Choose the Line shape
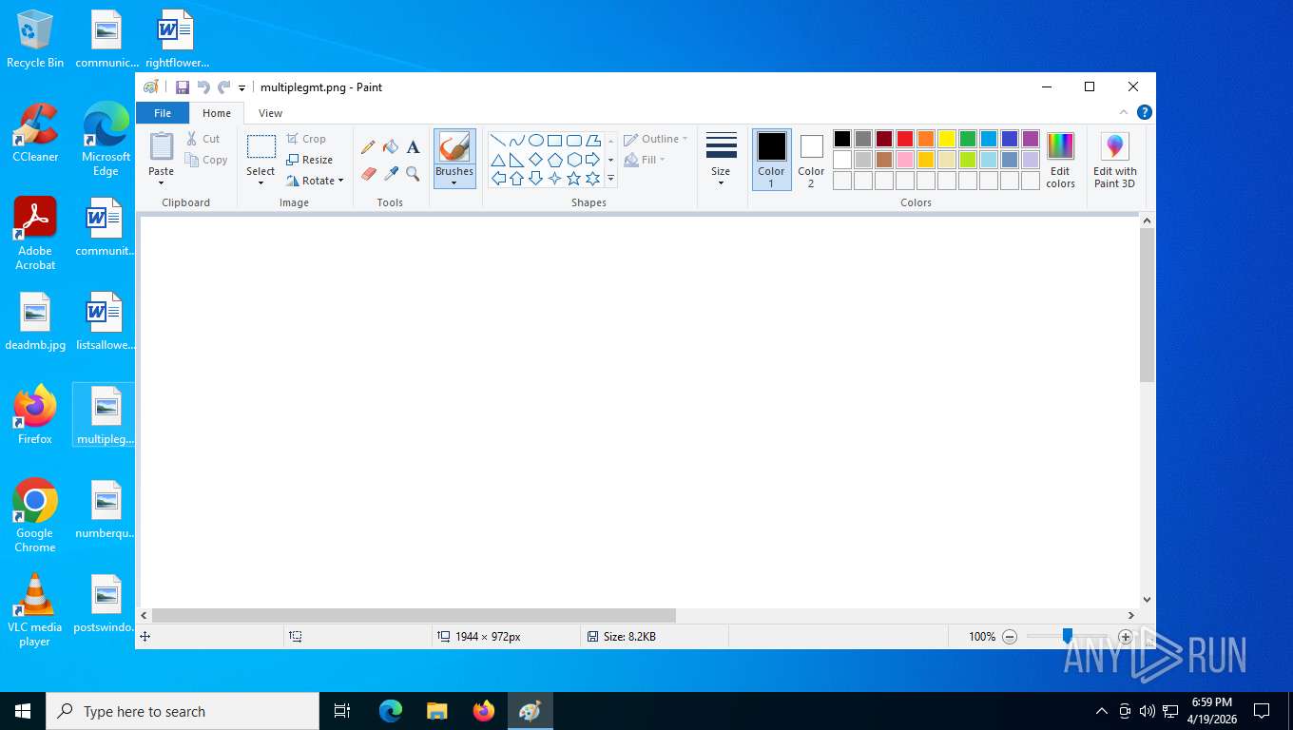This screenshot has width=1293, height=730. (x=497, y=140)
